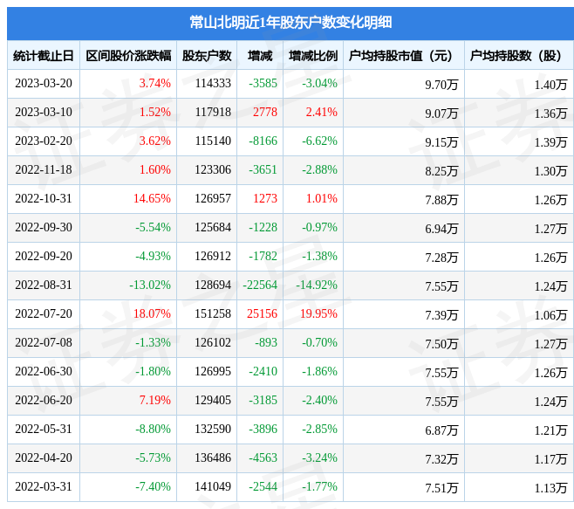Select the 增减比例 column header

point(313,56)
